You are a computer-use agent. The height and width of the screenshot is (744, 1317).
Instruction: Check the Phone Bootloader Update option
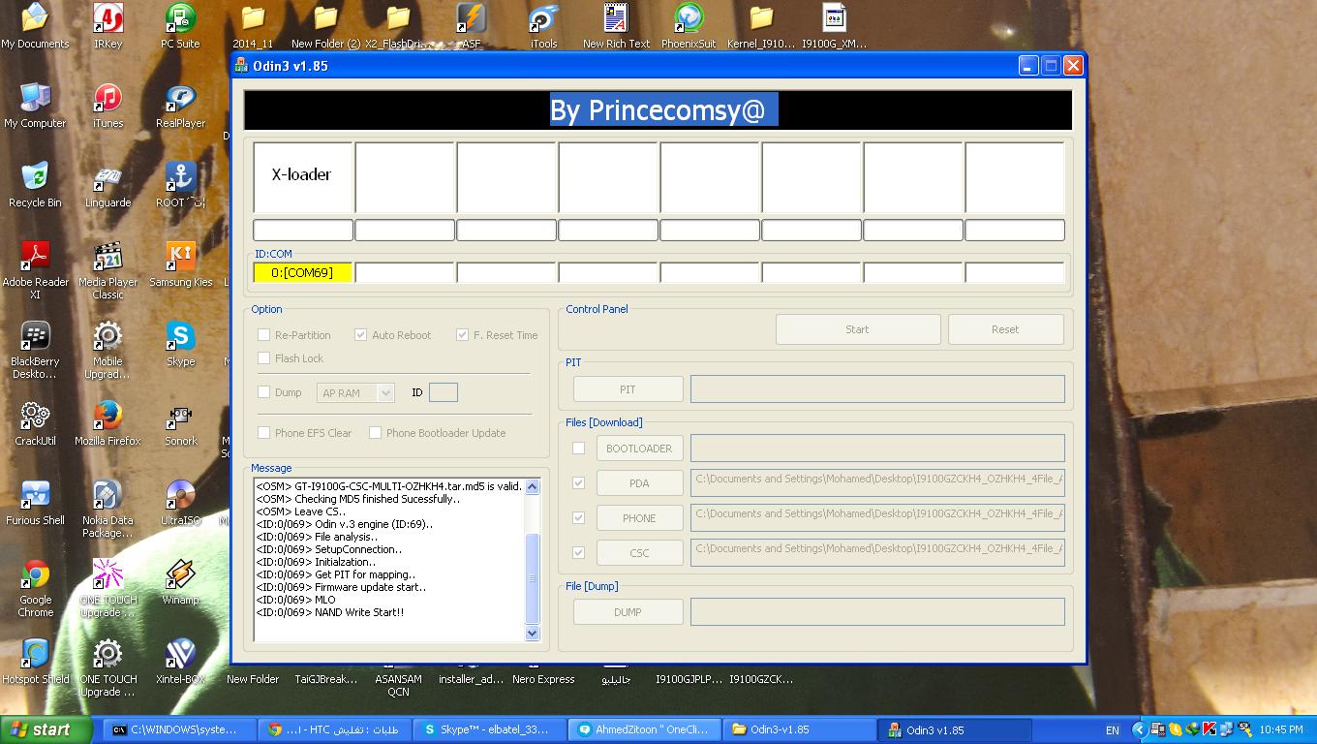(375, 433)
